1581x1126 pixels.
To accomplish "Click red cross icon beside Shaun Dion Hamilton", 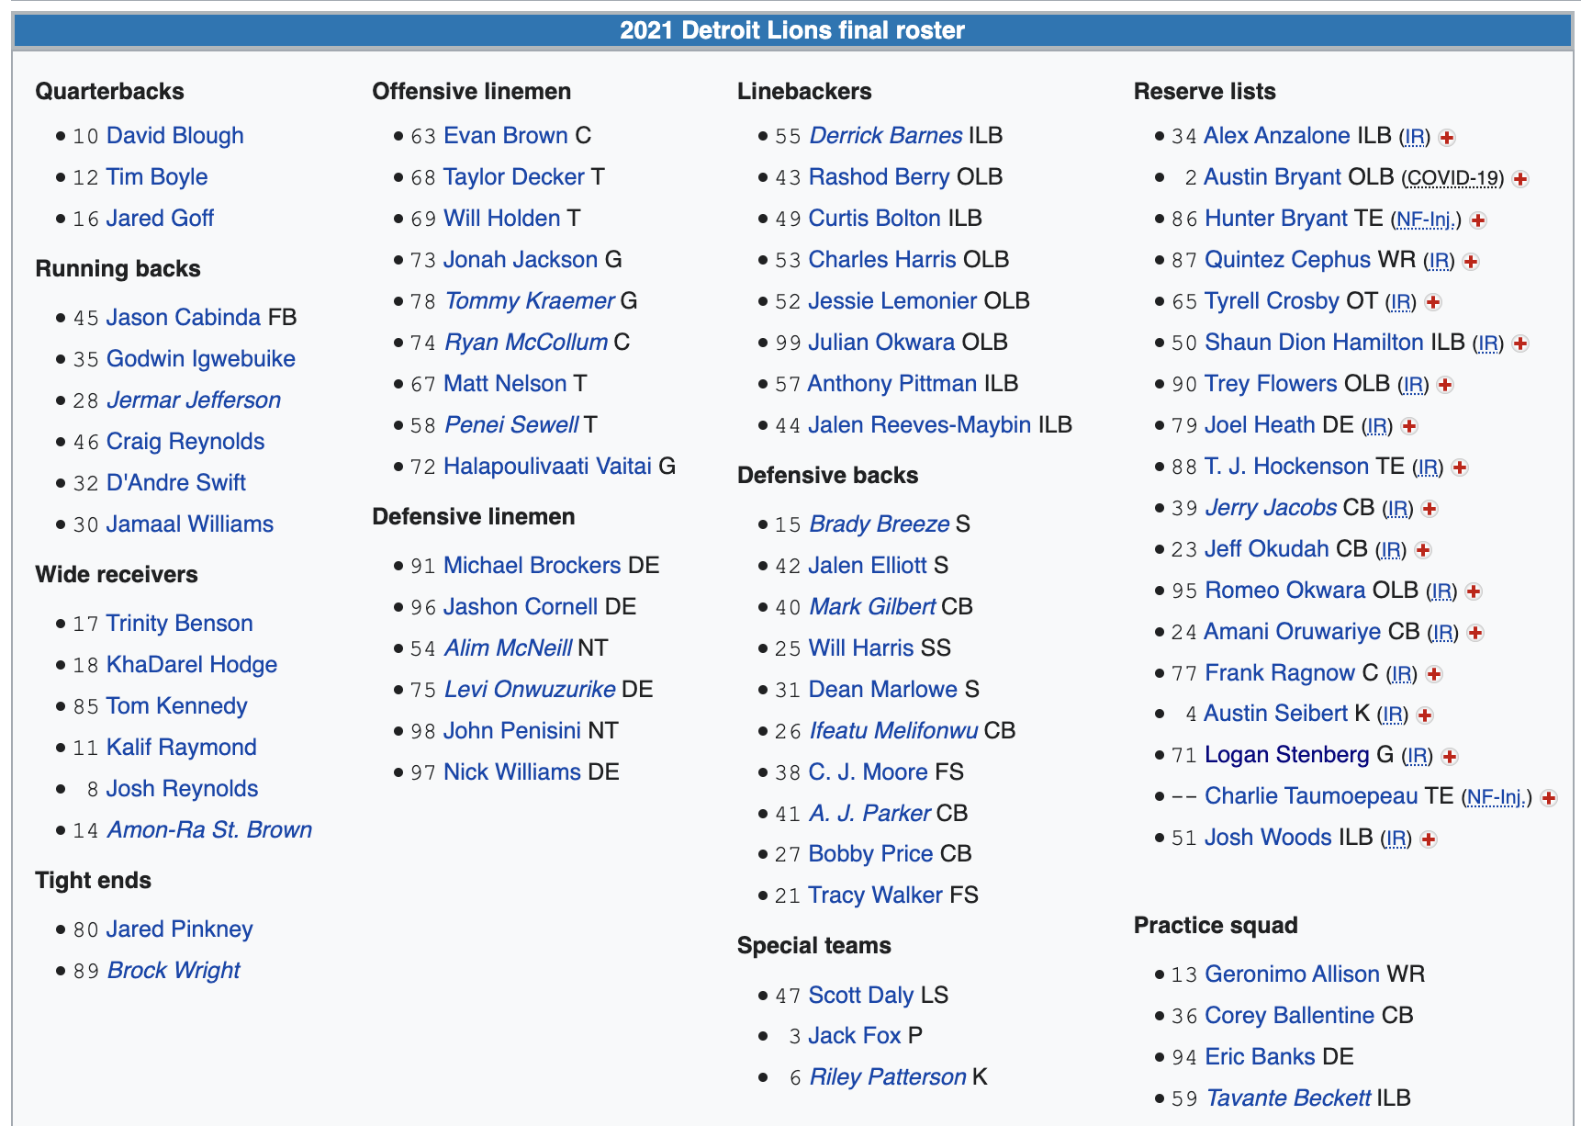I will tap(1520, 343).
